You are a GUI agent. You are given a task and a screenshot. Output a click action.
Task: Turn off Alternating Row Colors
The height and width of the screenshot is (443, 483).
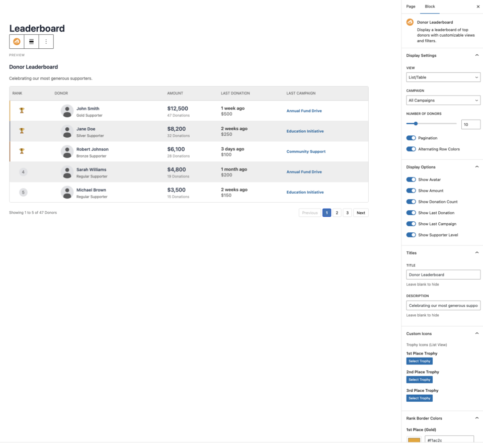pos(411,149)
